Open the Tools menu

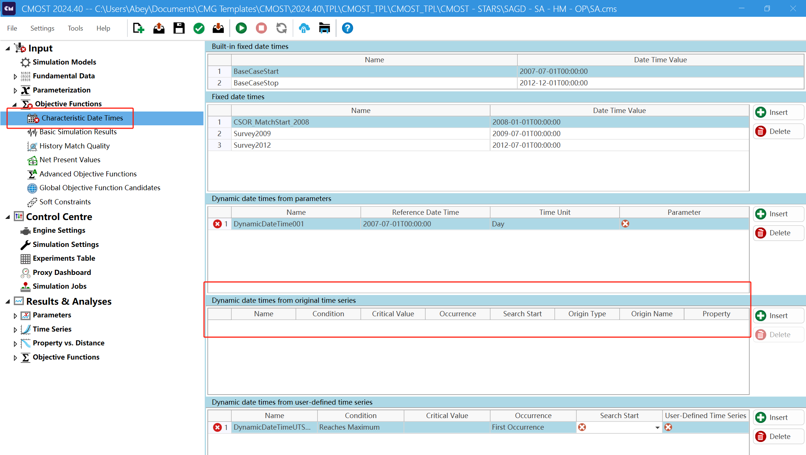[x=75, y=28]
